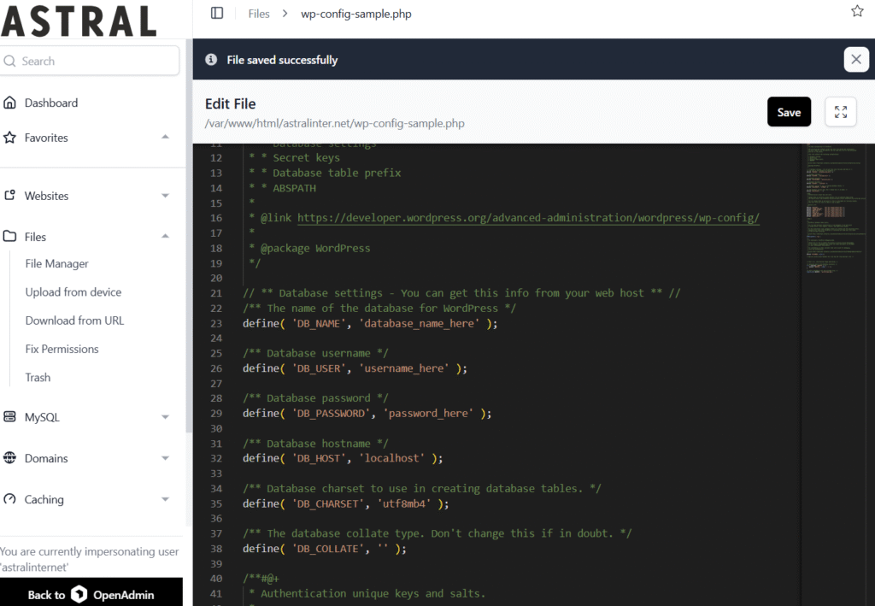Open File Manager
Viewport: 875px width, 606px height.
coord(57,263)
